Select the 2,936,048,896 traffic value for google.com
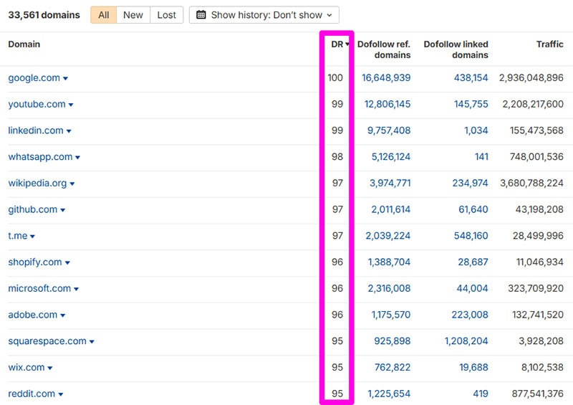573x405 pixels. pos(531,78)
